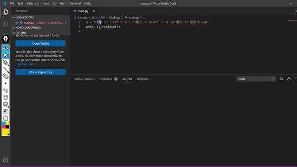The height and width of the screenshot is (167, 297).
Task: Open the Edit menu
Action: click(20, 3)
